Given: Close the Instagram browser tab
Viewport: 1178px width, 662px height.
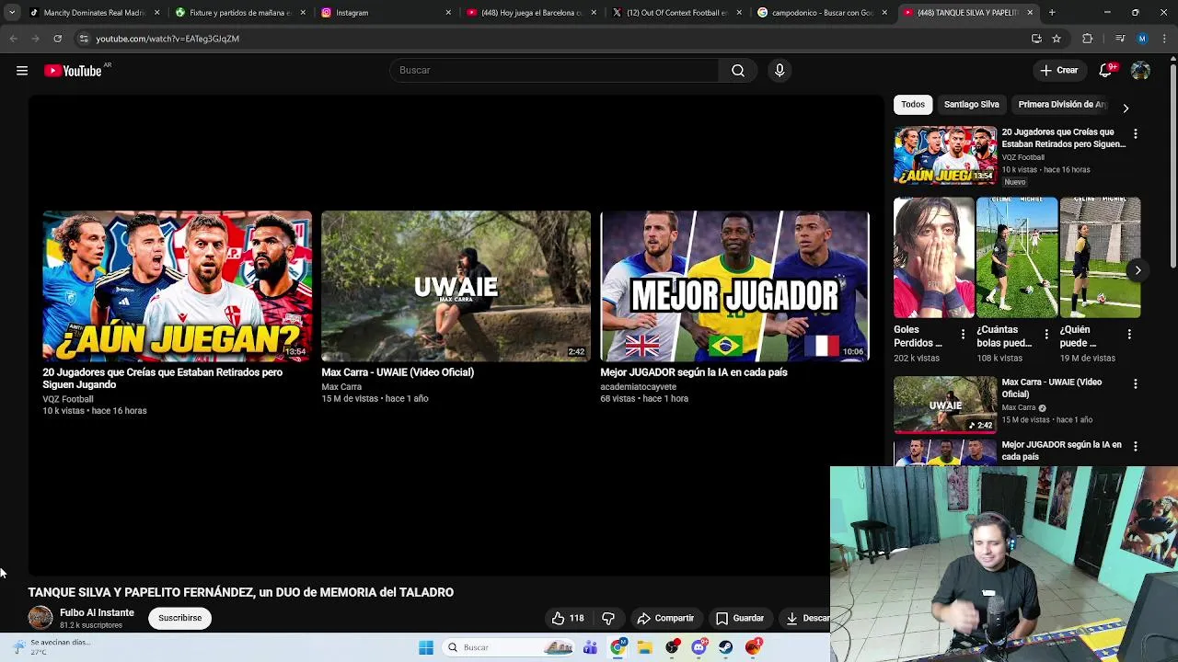Looking at the screenshot, I should pos(448,13).
